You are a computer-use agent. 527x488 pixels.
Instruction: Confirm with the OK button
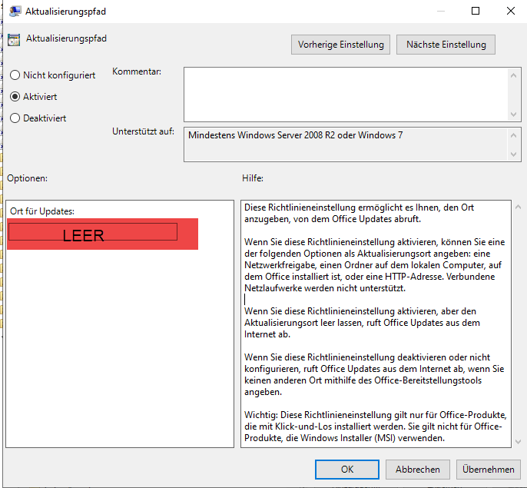pyautogui.click(x=347, y=469)
